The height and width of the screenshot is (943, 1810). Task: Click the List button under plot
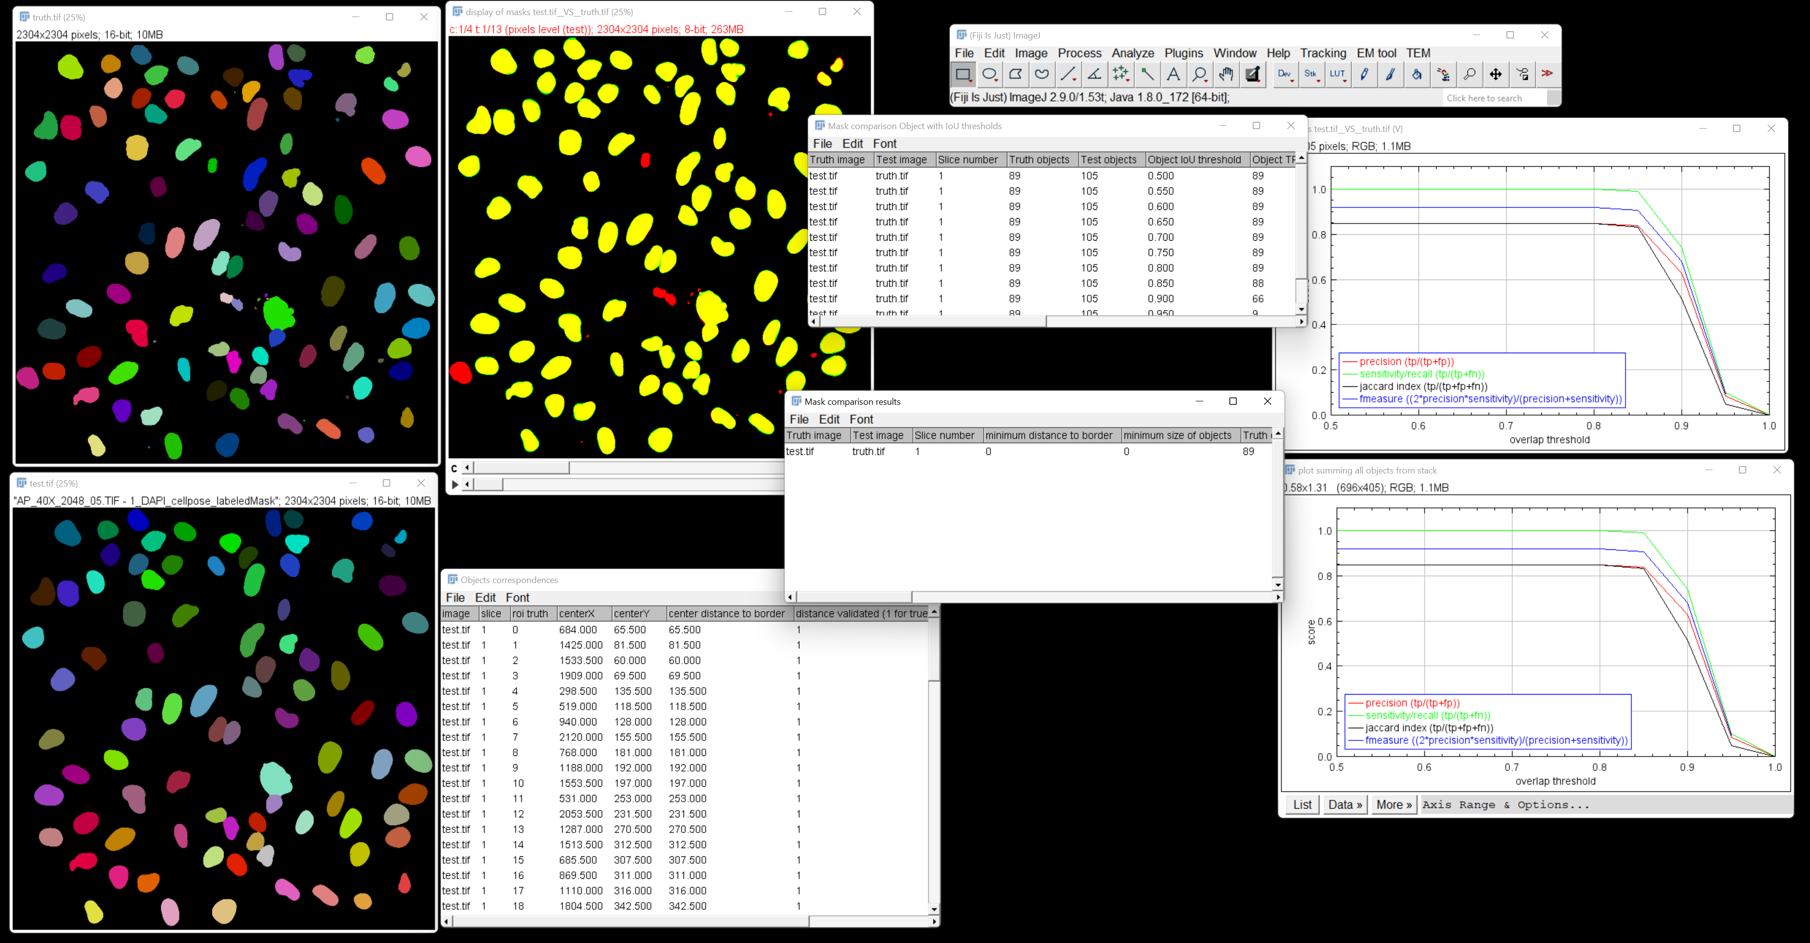click(x=1302, y=805)
